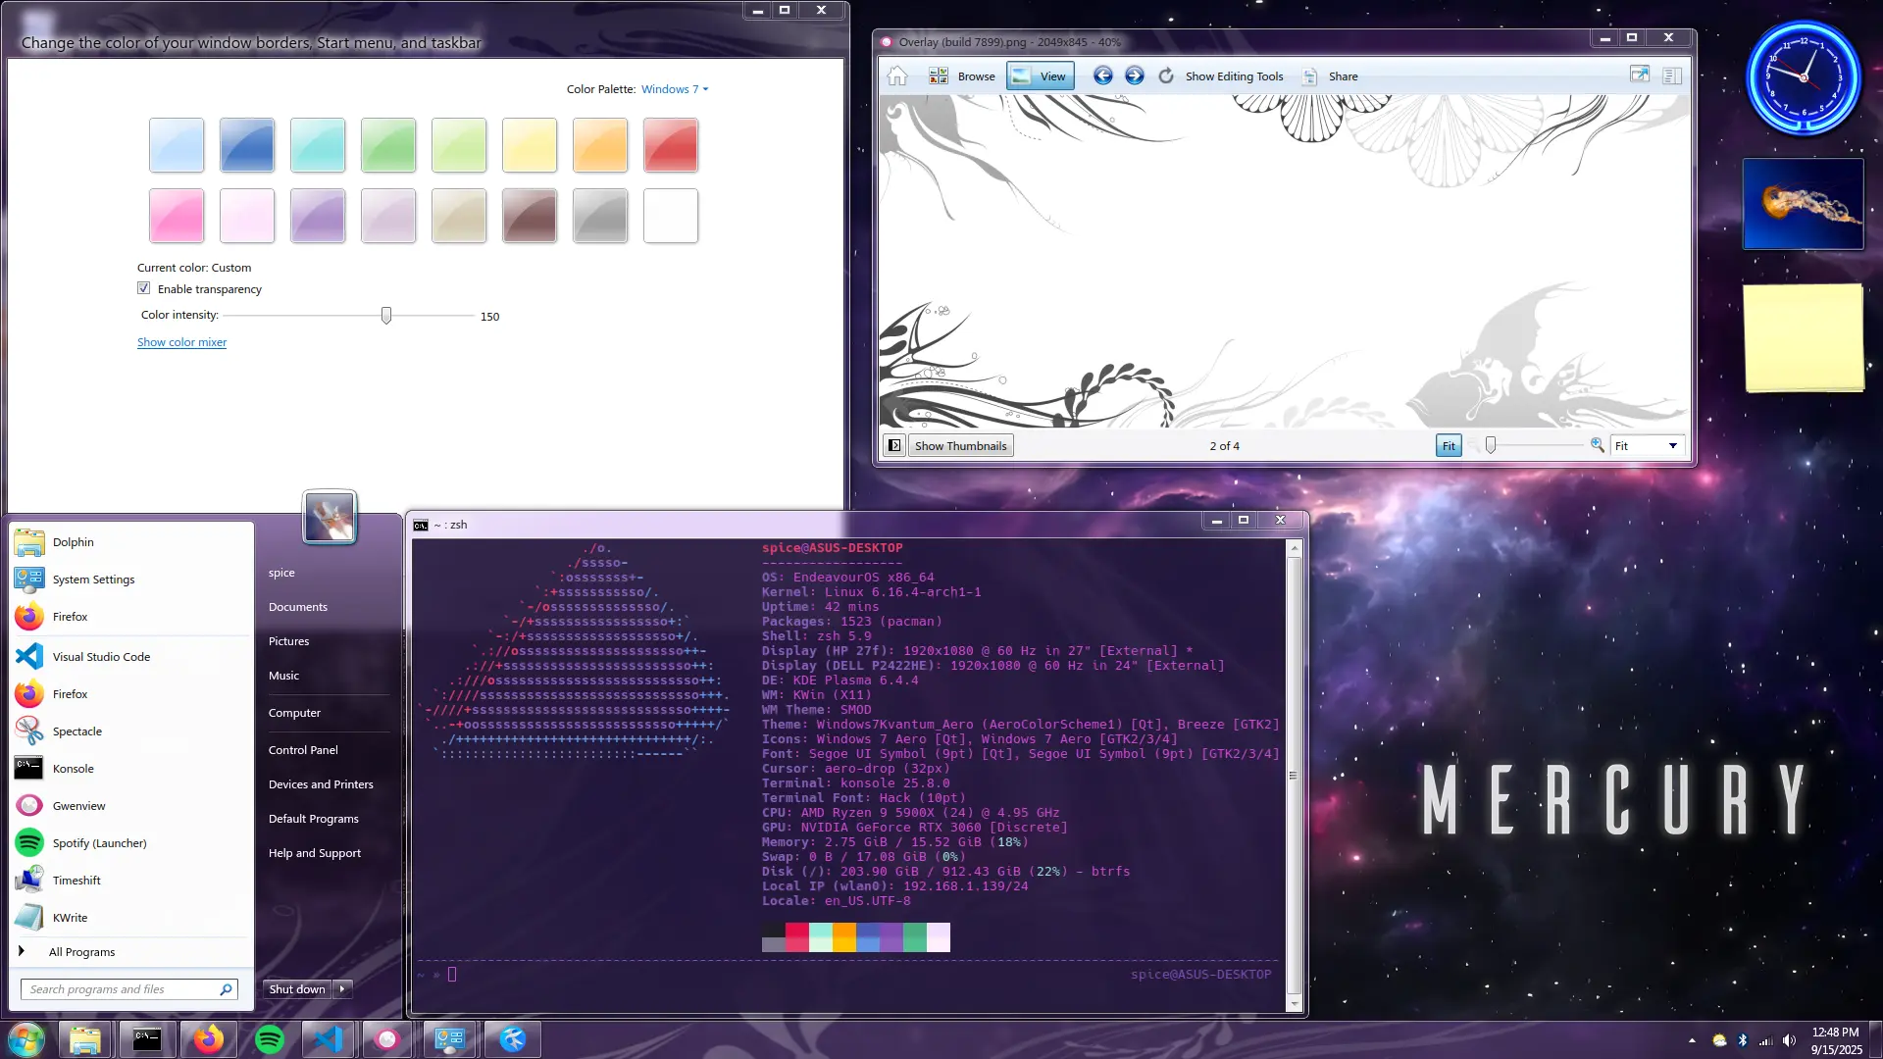Uncheck Enable transparency checkbox
1883x1059 pixels.
144,288
